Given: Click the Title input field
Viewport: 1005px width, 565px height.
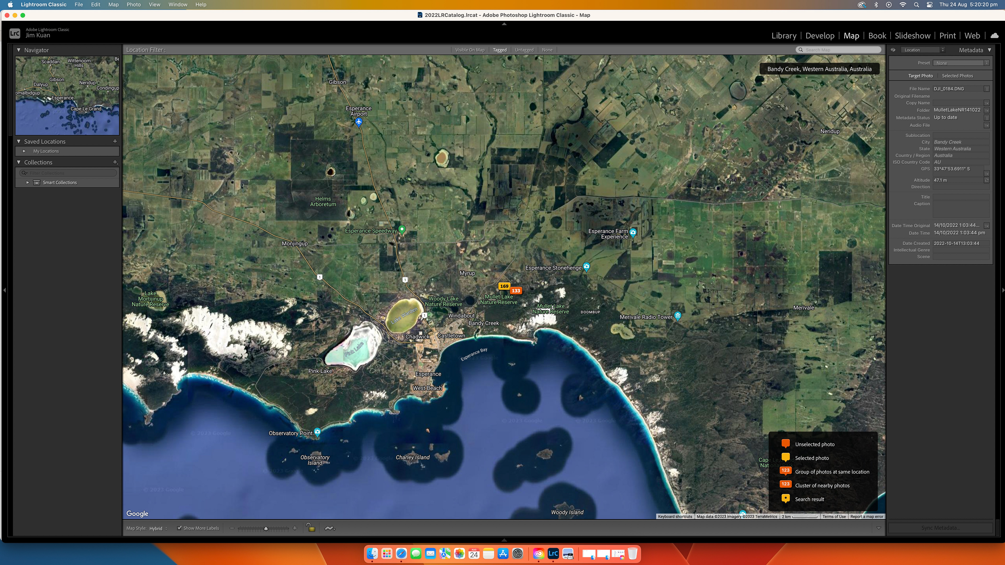Looking at the screenshot, I should (961, 197).
